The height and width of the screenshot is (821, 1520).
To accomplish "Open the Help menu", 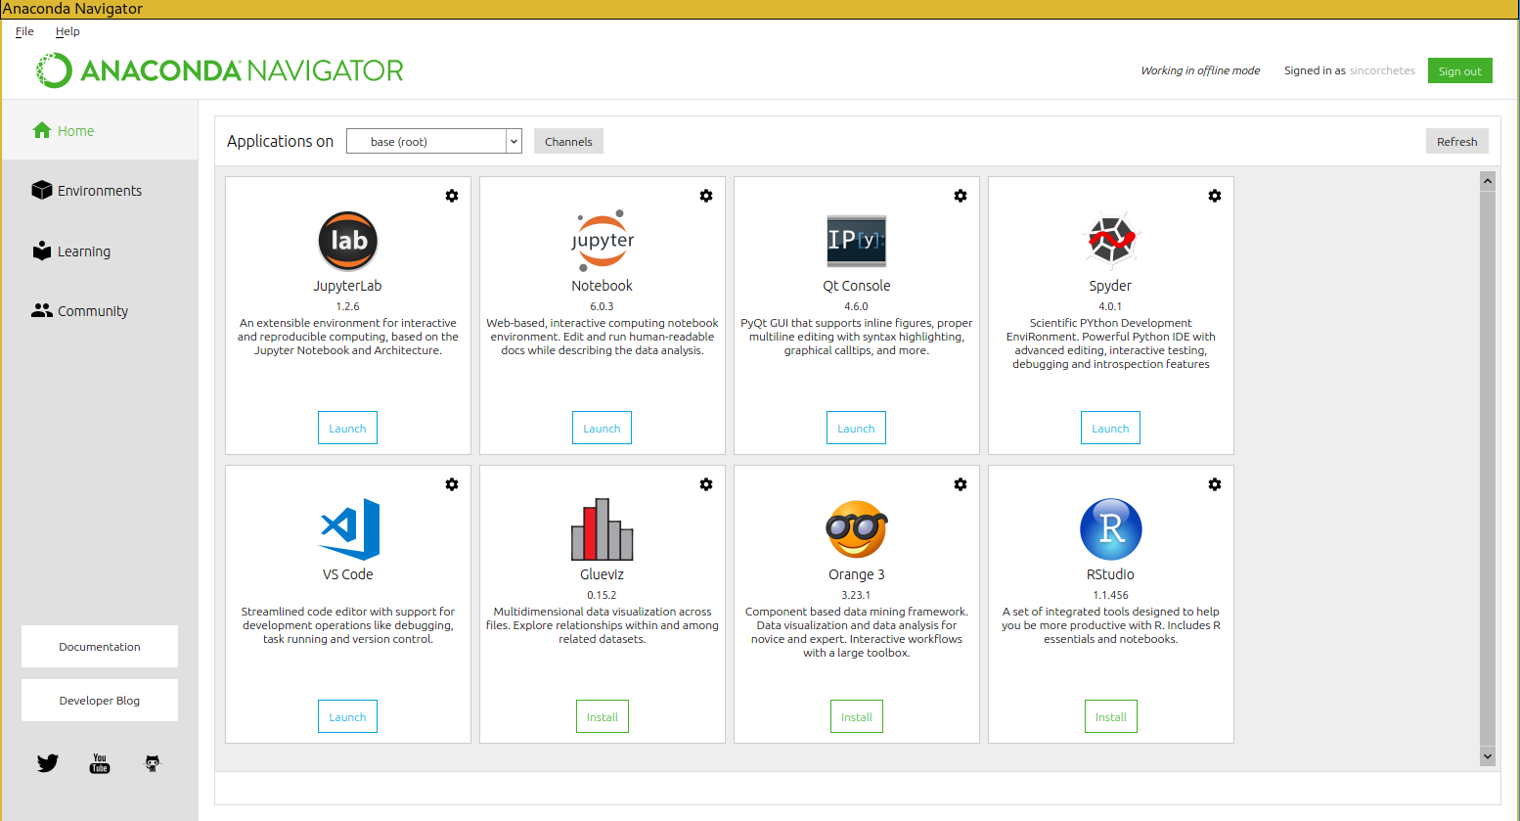I will pos(67,31).
